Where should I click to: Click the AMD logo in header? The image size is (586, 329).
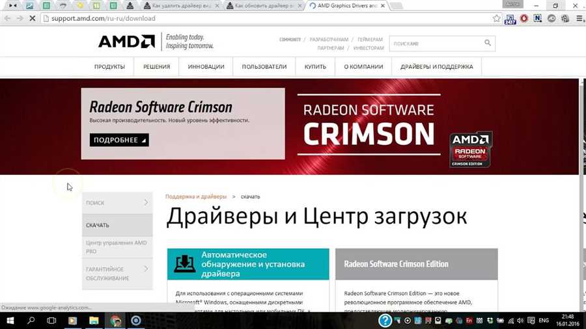[126, 42]
